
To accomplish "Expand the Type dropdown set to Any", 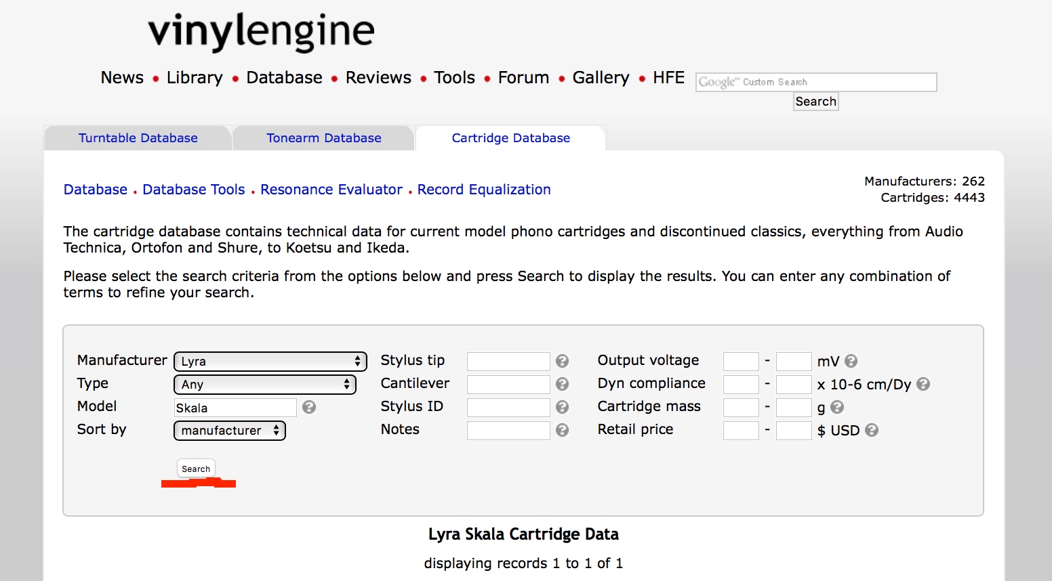I will coord(264,385).
